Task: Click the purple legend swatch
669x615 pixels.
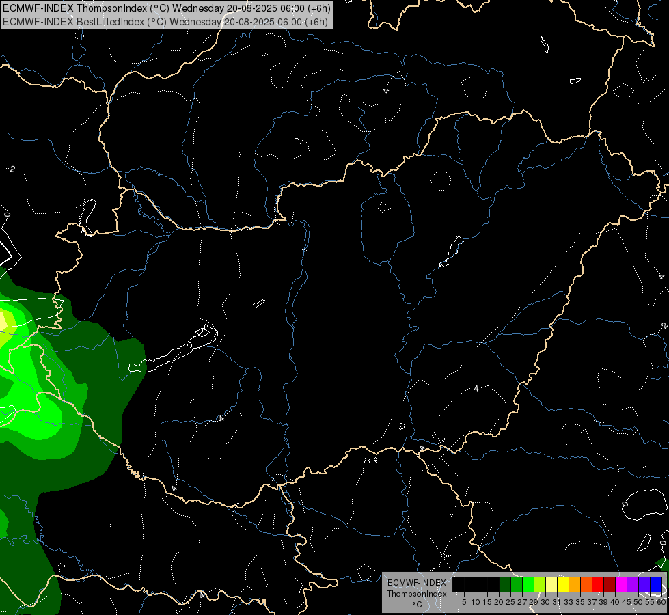Action: tap(633, 584)
